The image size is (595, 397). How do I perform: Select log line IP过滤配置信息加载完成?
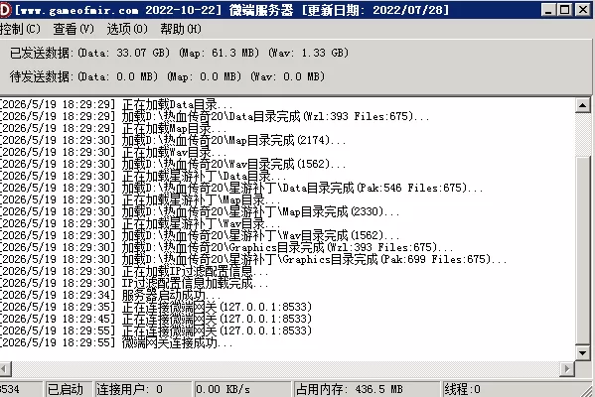click(134, 283)
